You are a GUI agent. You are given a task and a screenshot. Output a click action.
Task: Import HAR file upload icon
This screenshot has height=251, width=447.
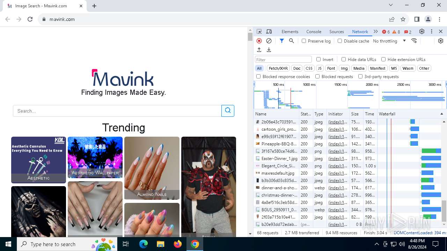(x=259, y=50)
